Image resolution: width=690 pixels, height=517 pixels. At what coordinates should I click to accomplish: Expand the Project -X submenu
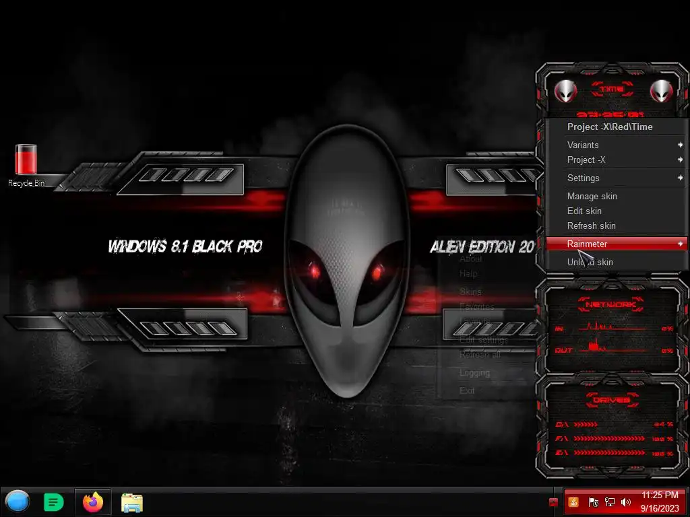[616, 160]
